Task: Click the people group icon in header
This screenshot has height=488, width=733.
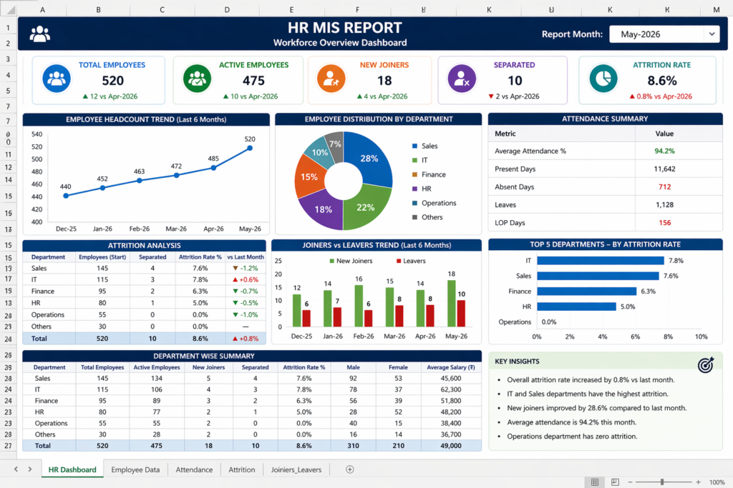Action: coord(40,34)
